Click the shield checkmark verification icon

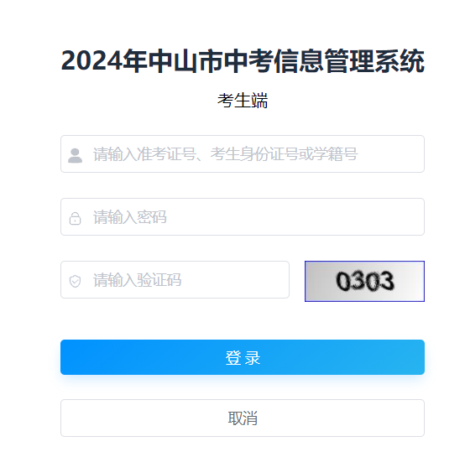point(75,281)
